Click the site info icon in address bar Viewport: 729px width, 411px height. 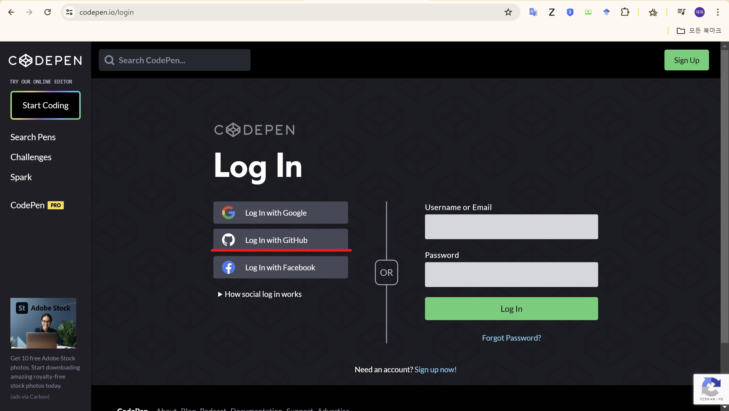click(x=69, y=12)
